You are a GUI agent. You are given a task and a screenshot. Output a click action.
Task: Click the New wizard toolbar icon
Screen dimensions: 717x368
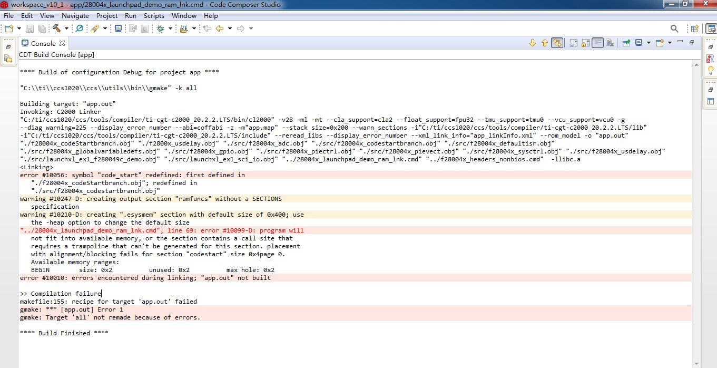click(x=8, y=28)
